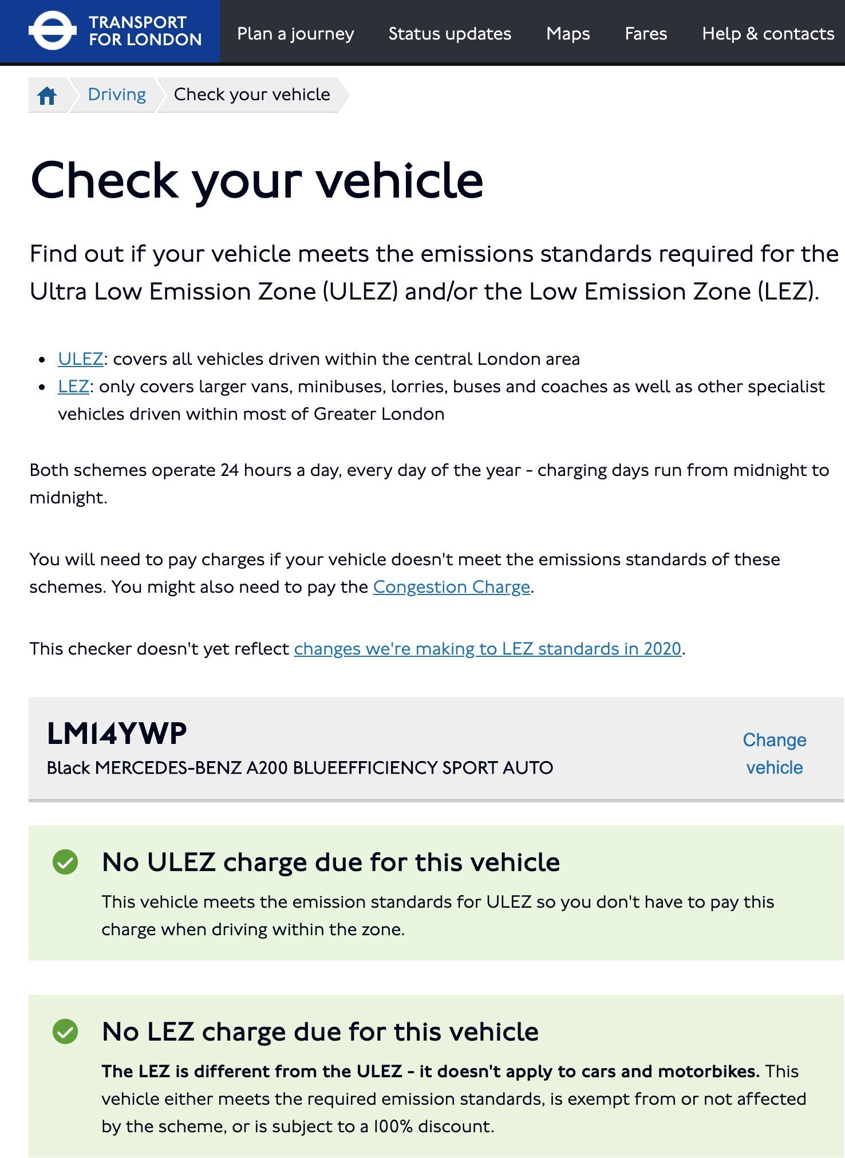Screen dimensions: 845x1158
Task: Go to home via breadcrumb house icon
Action: pyautogui.click(x=47, y=95)
